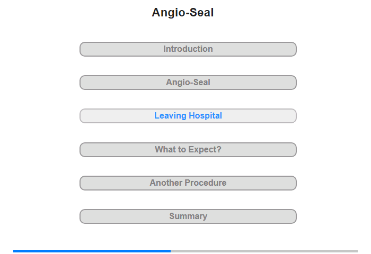The height and width of the screenshot is (254, 371).
Task: Click the gray unfilled part of progress bar
Action: point(264,251)
